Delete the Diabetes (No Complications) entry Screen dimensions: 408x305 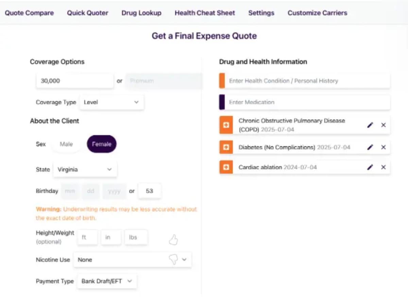[x=384, y=147]
